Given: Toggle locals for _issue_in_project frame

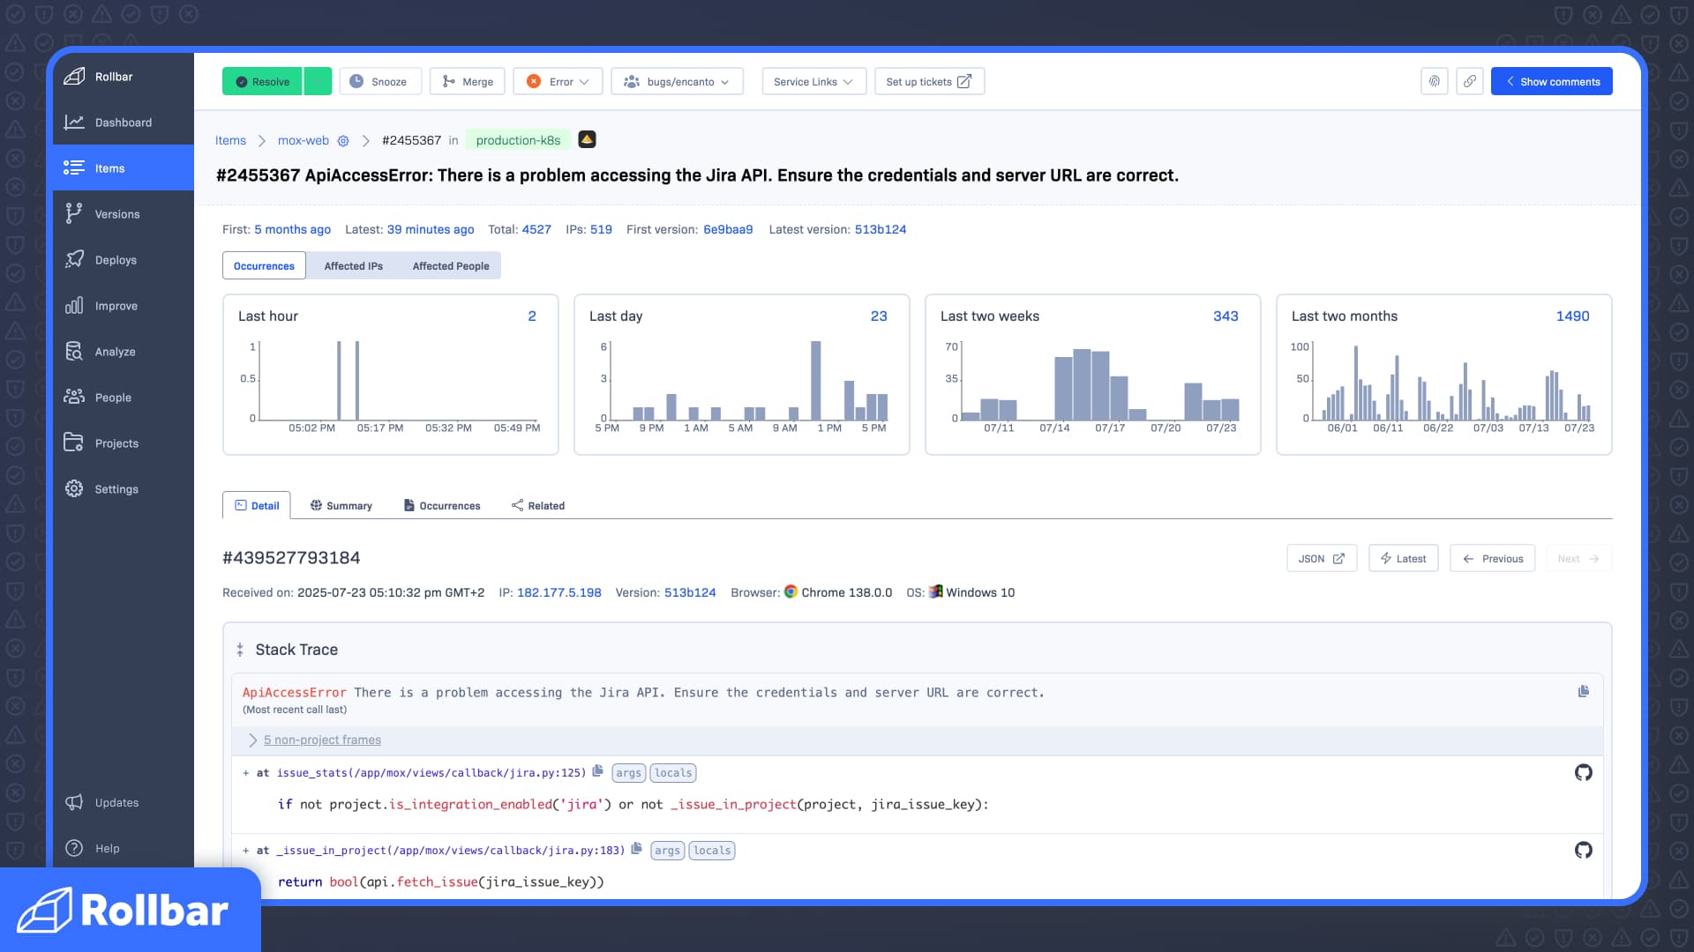Looking at the screenshot, I should [x=711, y=851].
